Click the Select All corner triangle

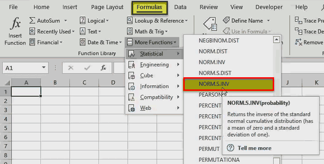[7, 83]
